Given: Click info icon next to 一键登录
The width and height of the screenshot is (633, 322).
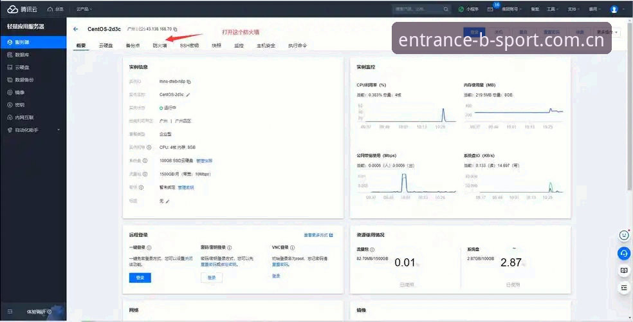Looking at the screenshot, I should (x=149, y=248).
